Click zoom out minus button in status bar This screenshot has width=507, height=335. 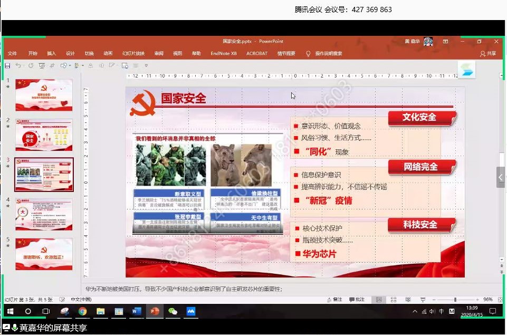click(x=434, y=300)
